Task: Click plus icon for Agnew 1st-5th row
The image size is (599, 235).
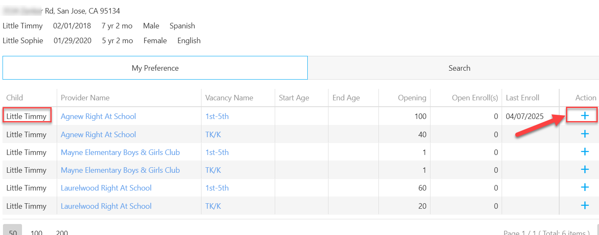Action: click(585, 116)
